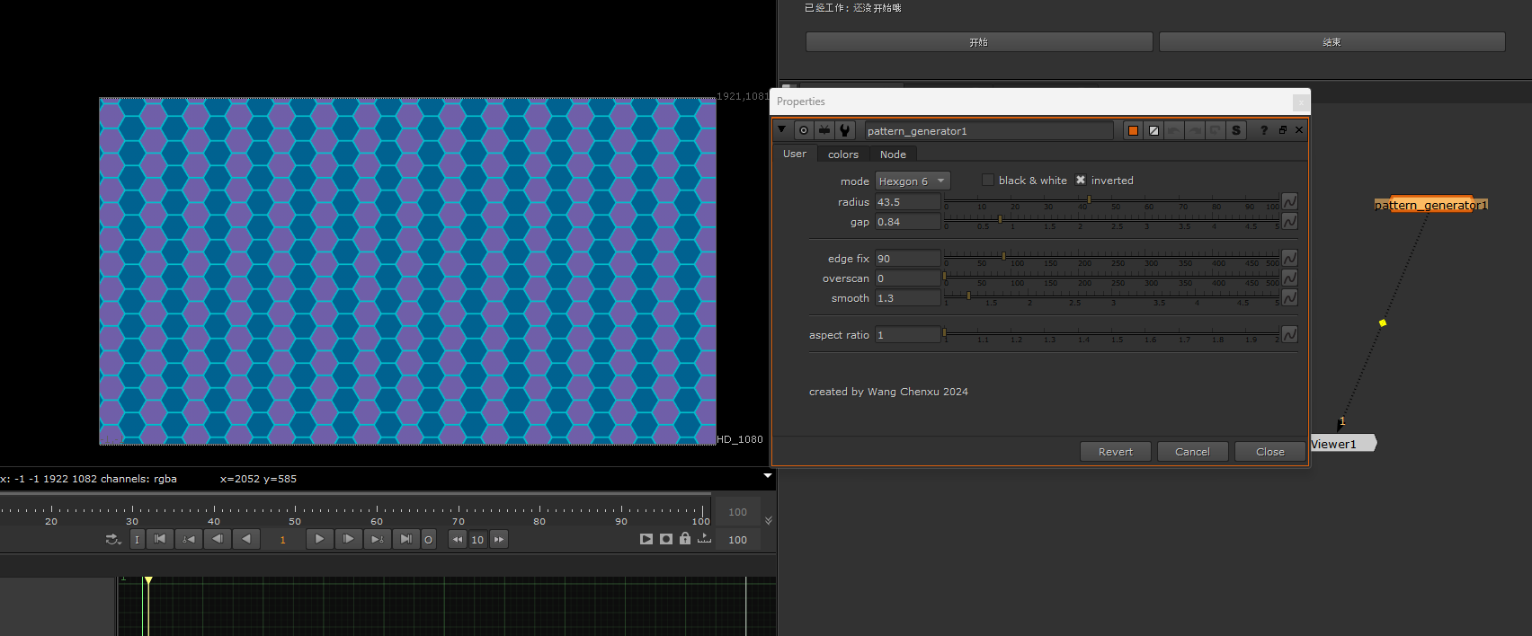This screenshot has width=1532, height=636.
Task: Switch to the colors tab
Action: (x=842, y=155)
